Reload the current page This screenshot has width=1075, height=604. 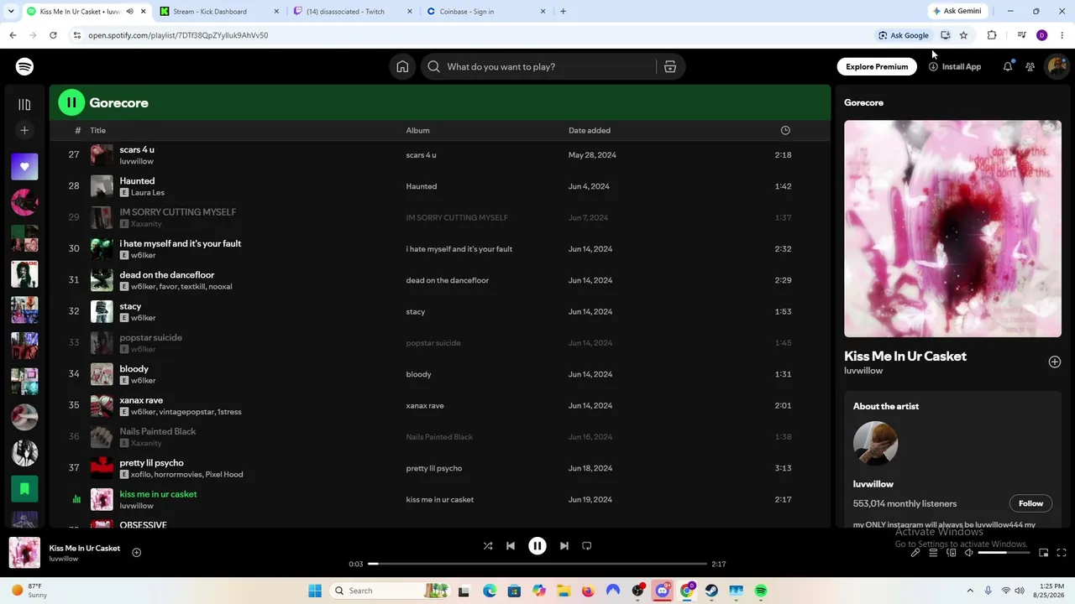point(53,35)
